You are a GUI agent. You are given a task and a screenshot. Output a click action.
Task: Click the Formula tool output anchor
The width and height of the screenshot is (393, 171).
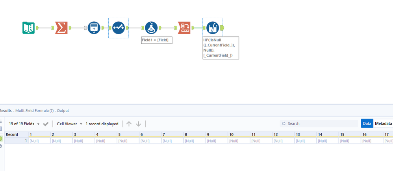(160, 28)
